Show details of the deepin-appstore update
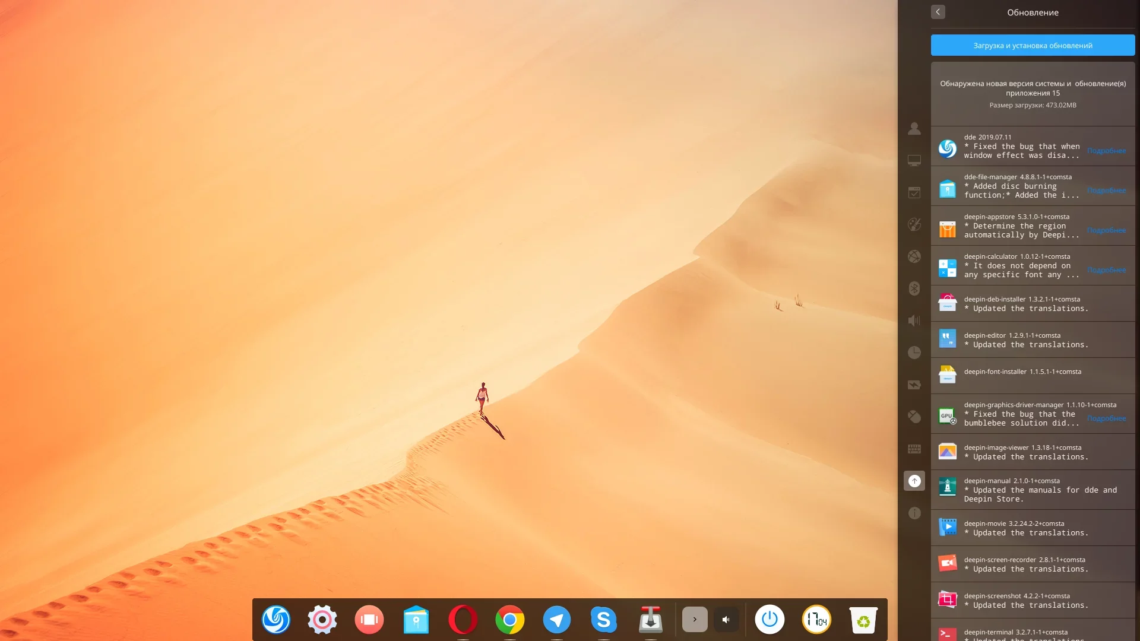 click(x=1107, y=230)
